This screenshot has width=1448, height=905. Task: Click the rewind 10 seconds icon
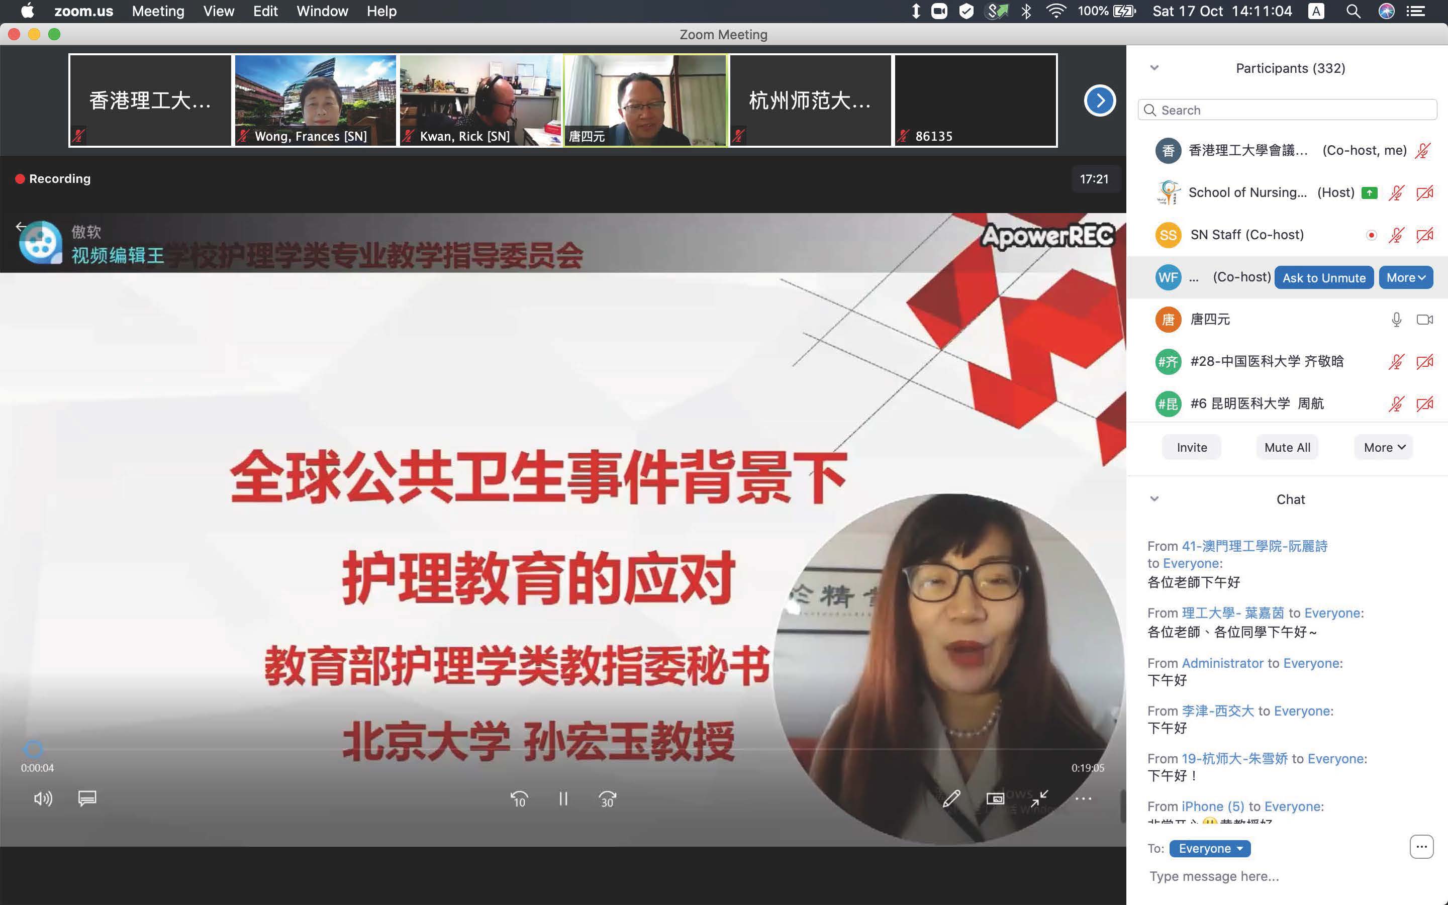click(x=518, y=798)
